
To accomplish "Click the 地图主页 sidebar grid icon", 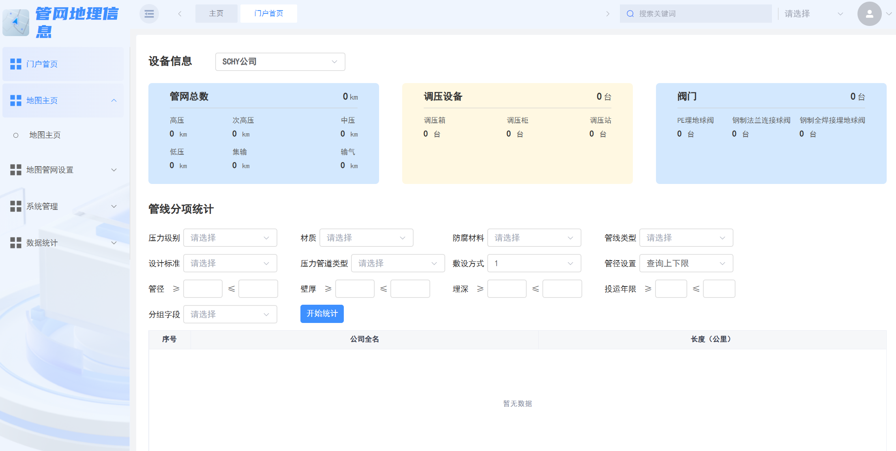I will 16,100.
